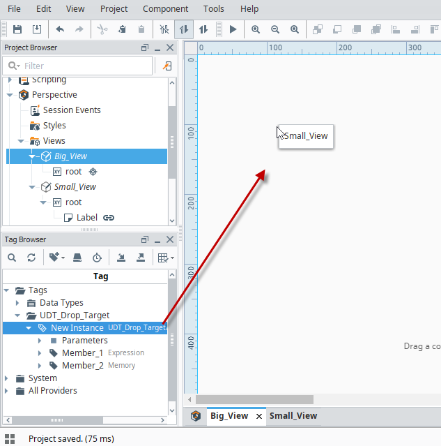This screenshot has width=441, height=446.
Task: Undo the last action
Action: pos(60,29)
